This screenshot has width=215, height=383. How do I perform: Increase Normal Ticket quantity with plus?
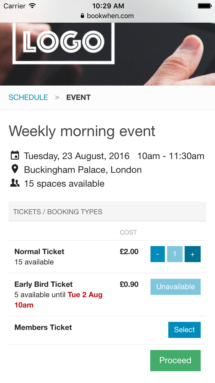(192, 254)
